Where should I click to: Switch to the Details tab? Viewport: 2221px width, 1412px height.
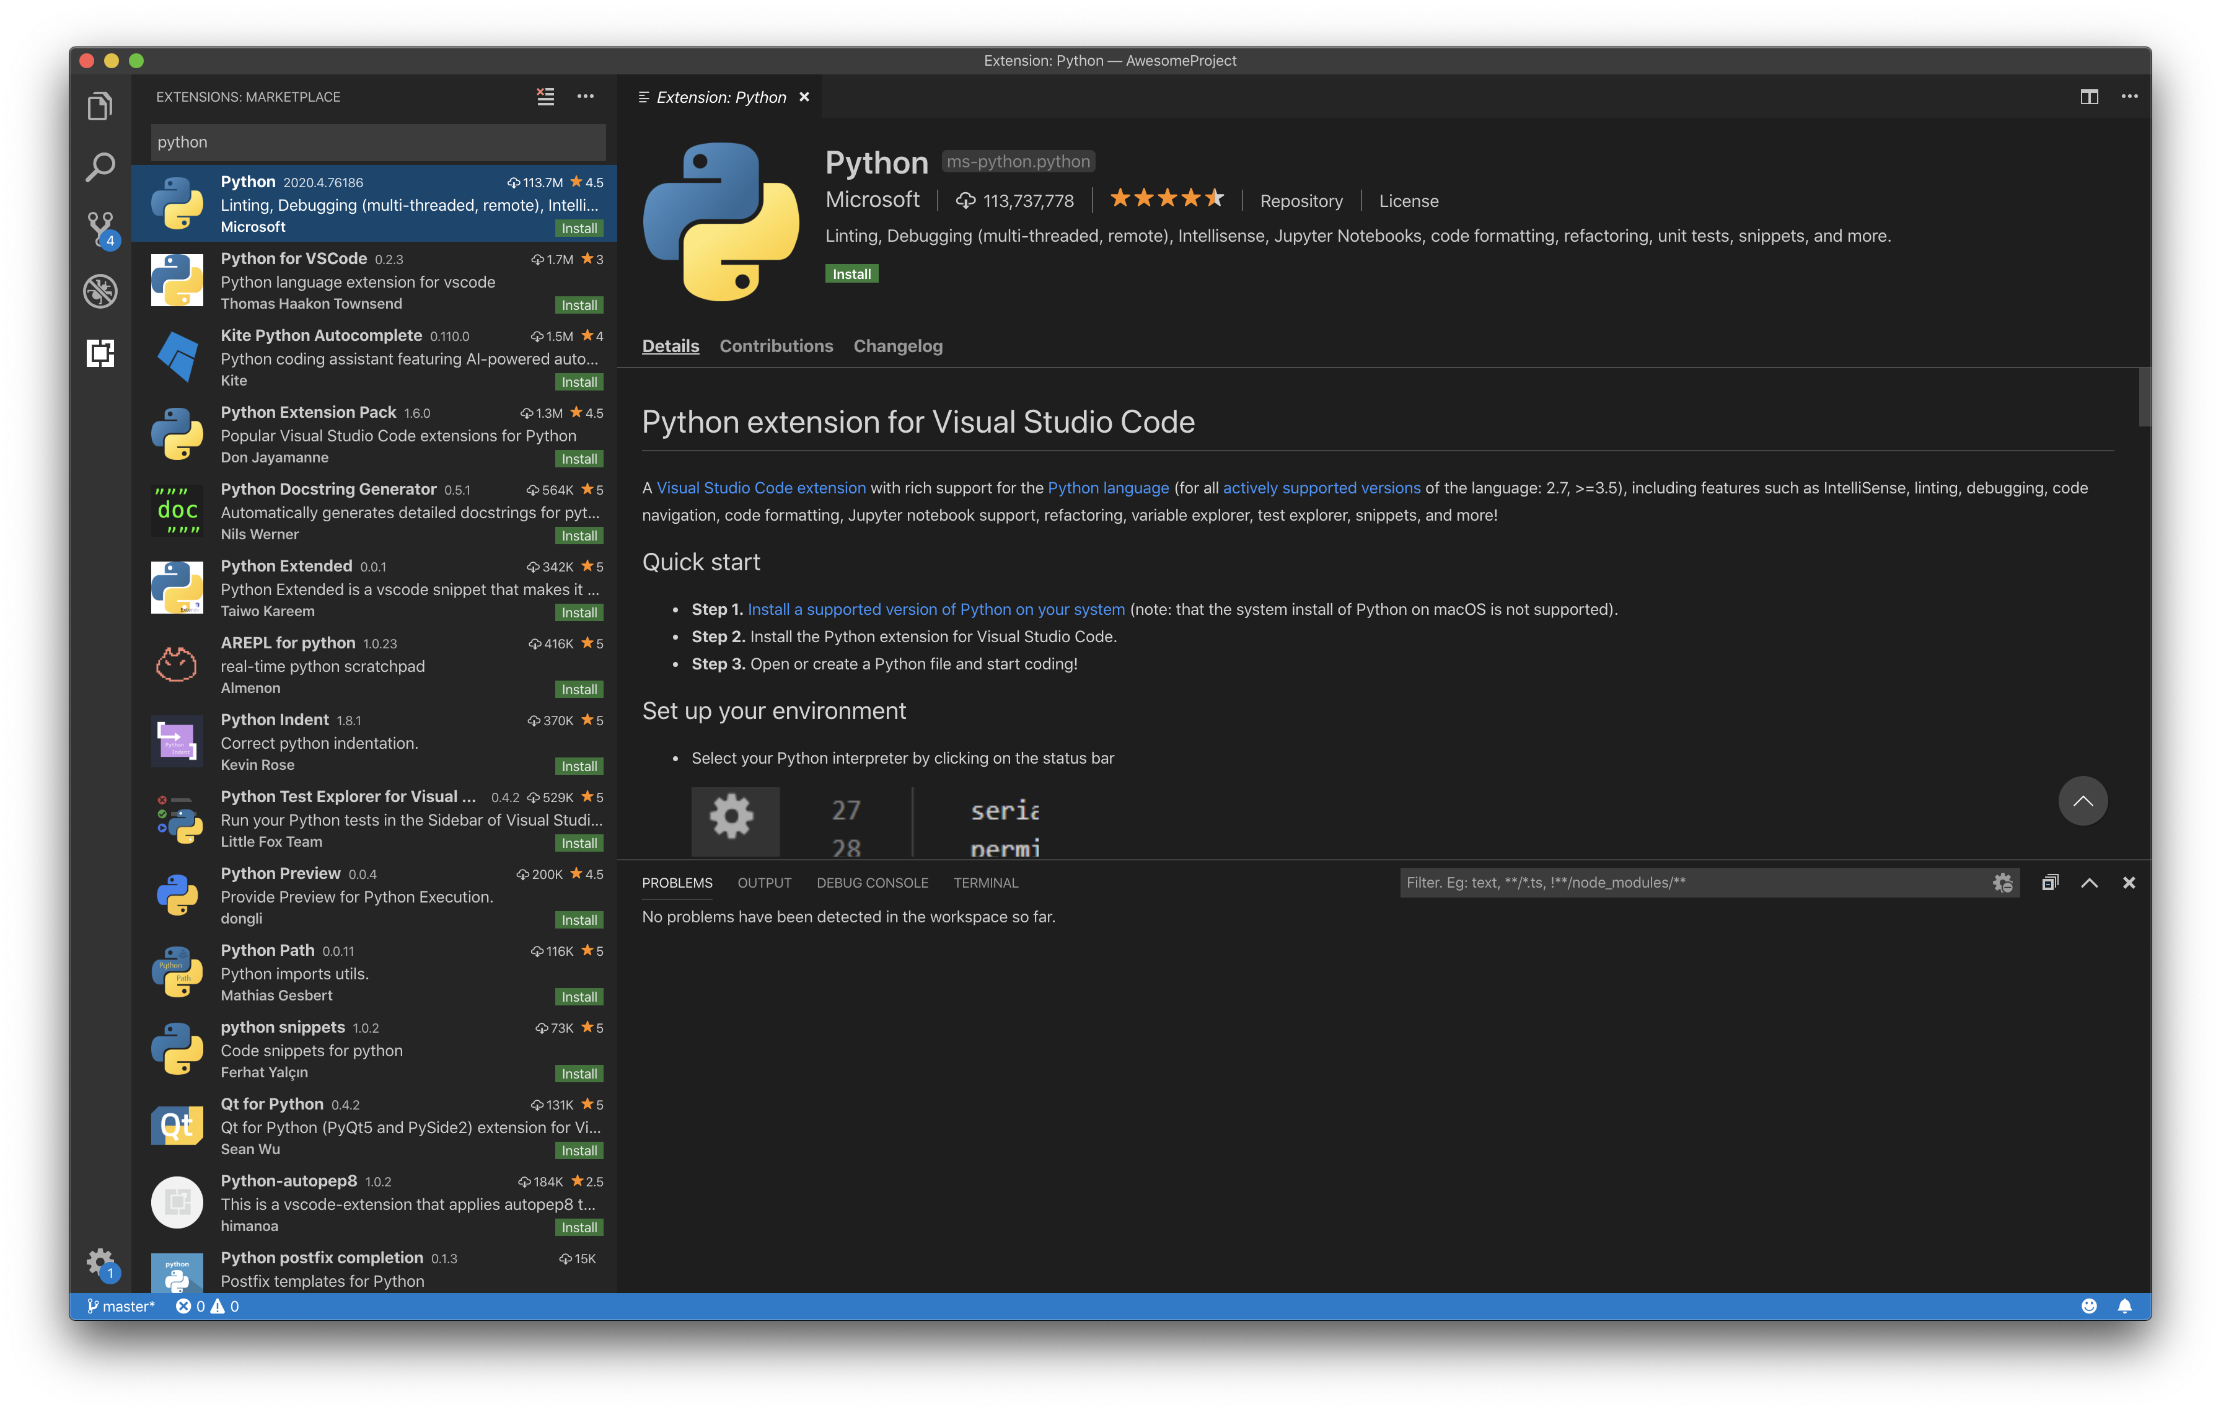(x=671, y=346)
